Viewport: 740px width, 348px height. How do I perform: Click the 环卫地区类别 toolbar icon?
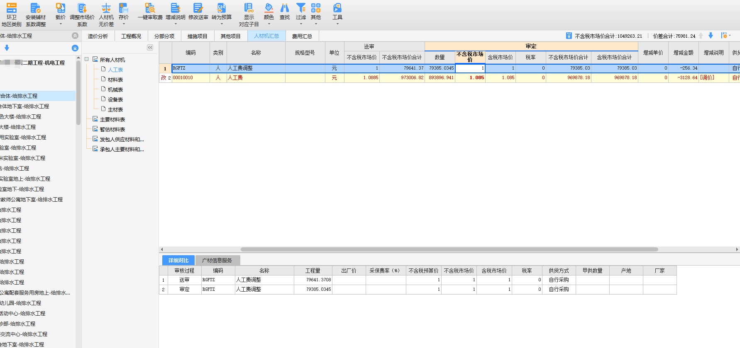[12, 7]
